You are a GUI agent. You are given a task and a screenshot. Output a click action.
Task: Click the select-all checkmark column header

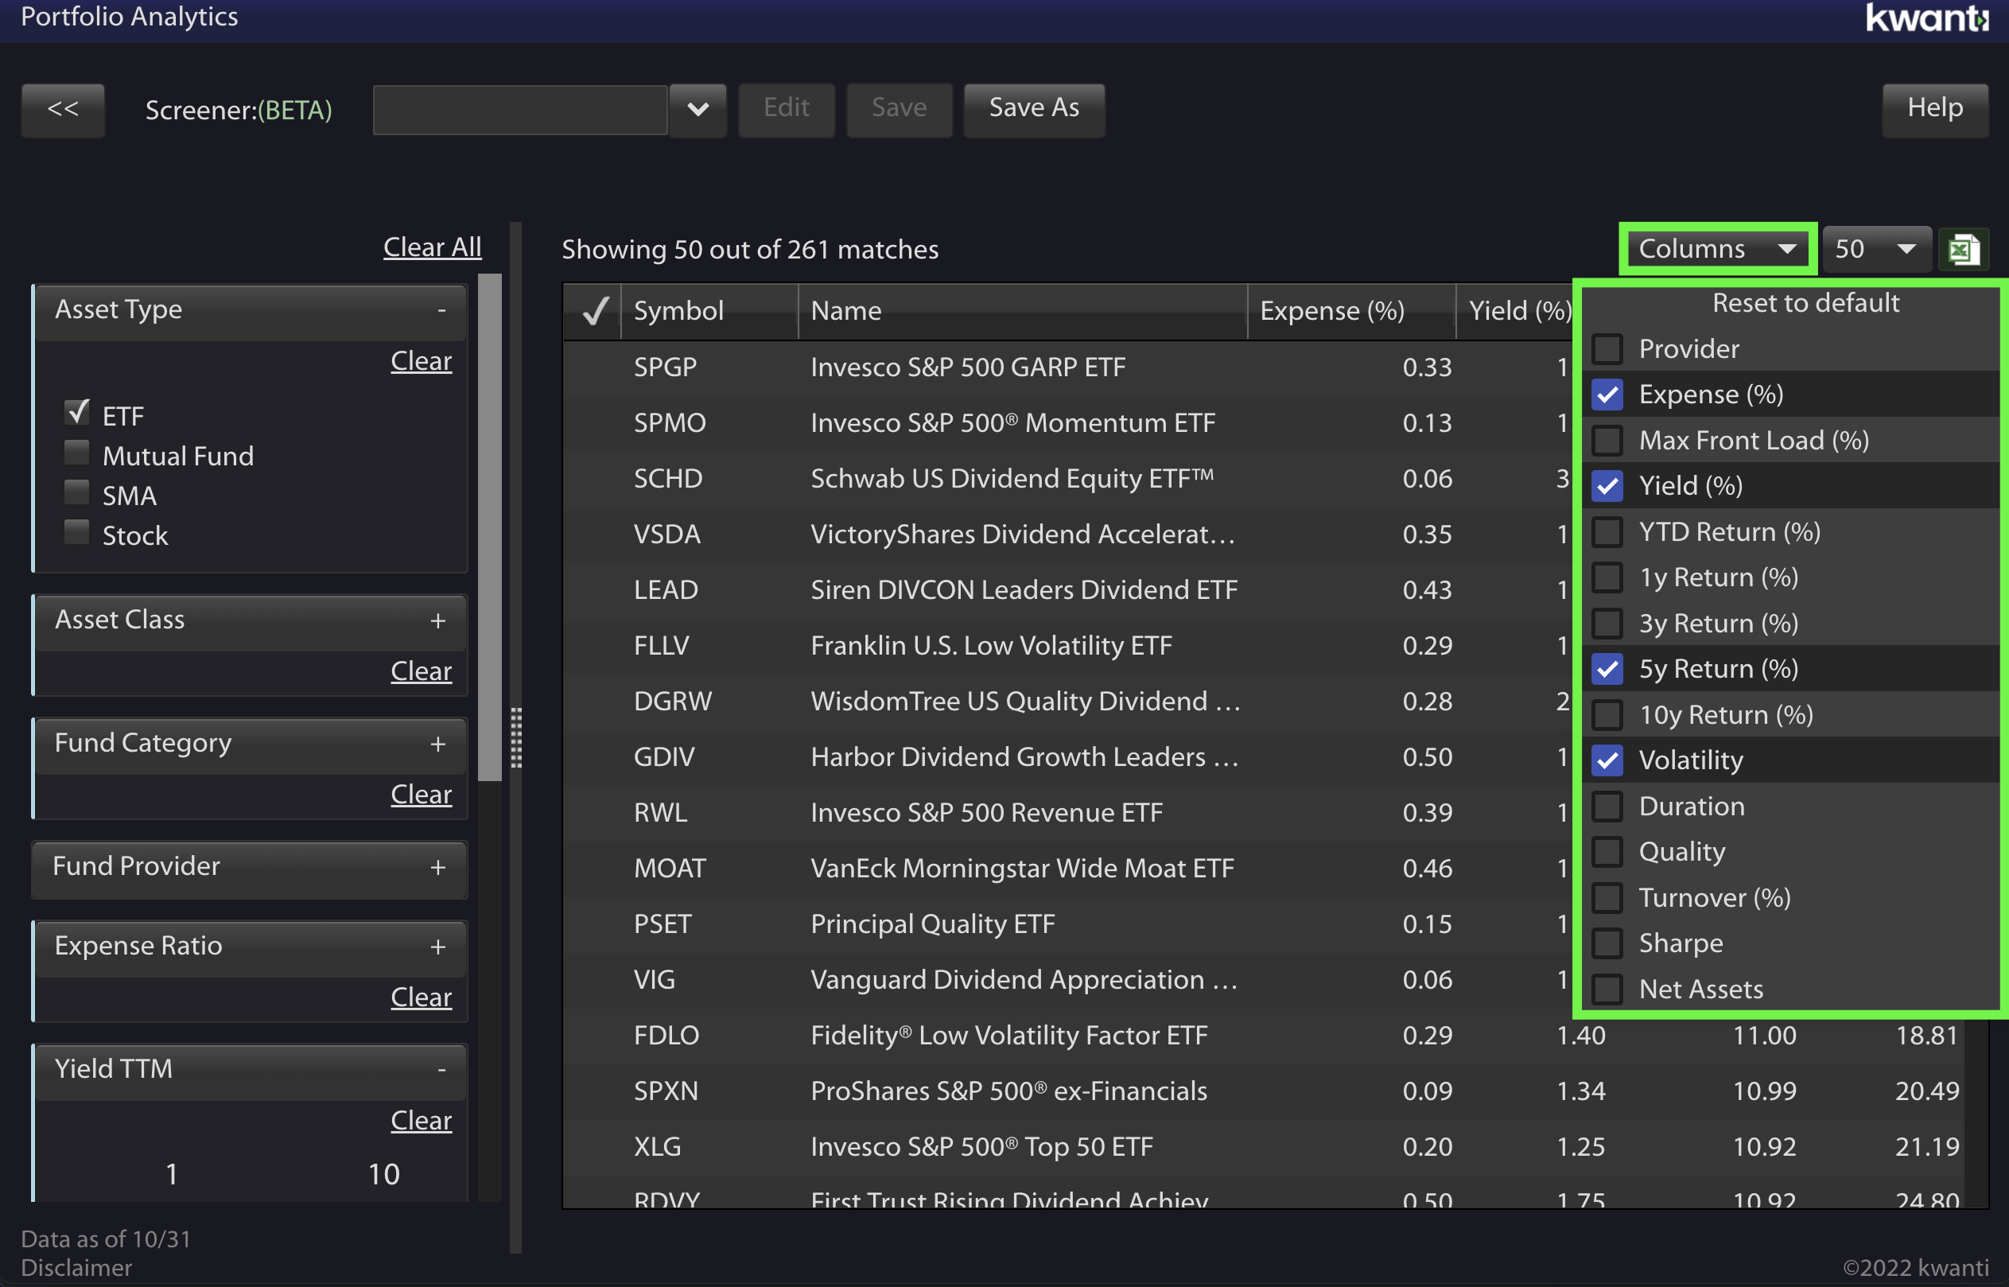click(594, 311)
